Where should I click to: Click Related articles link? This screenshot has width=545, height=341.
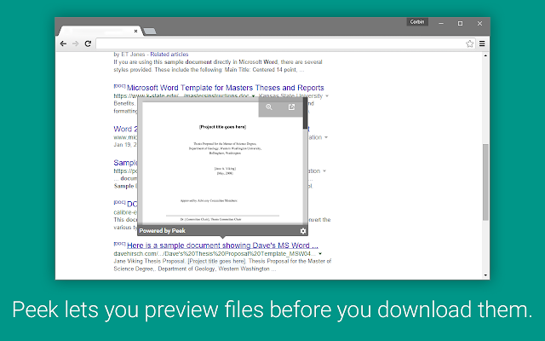(169, 55)
